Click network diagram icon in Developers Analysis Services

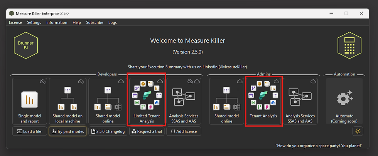coord(184,97)
